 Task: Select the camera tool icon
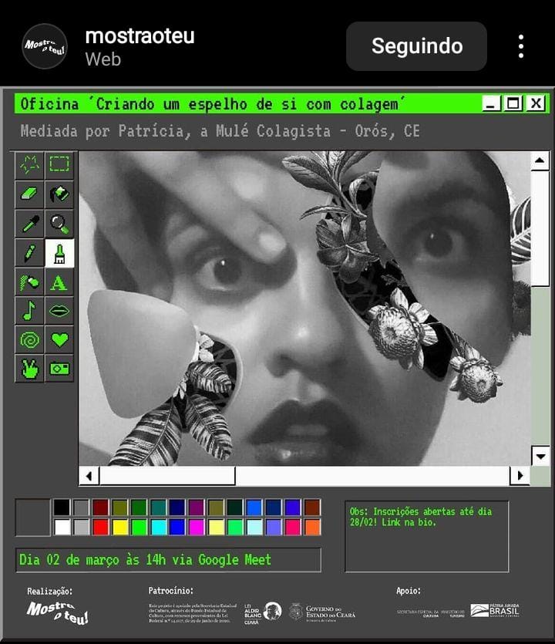tap(59, 369)
